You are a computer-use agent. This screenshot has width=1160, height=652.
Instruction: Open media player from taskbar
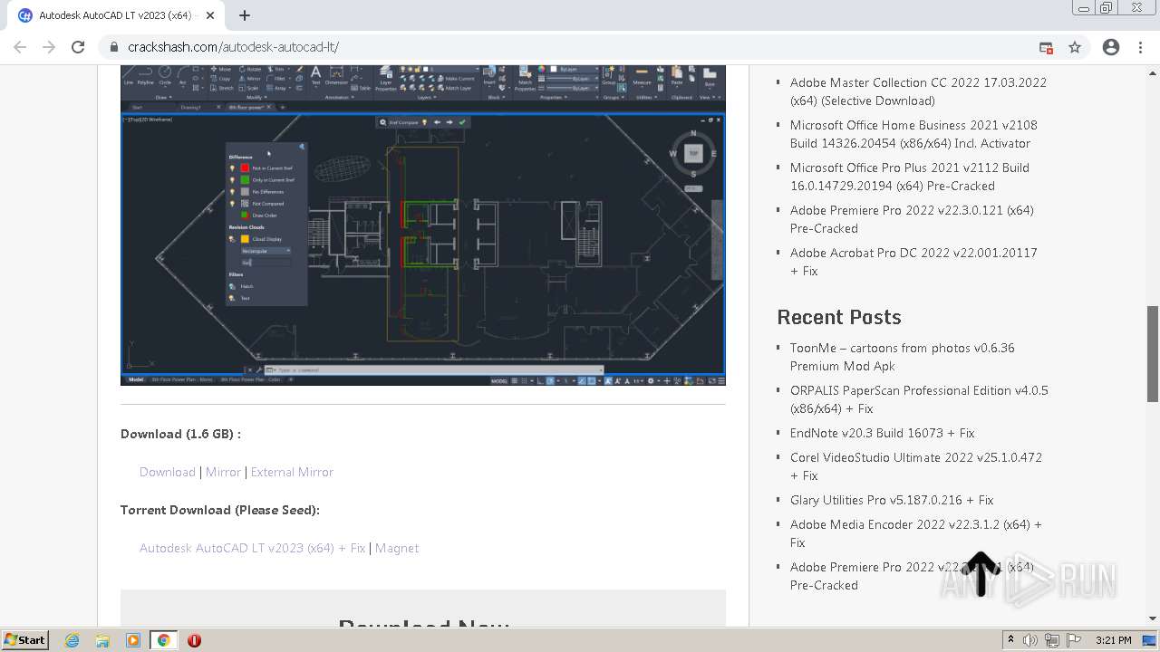pyautogui.click(x=133, y=640)
